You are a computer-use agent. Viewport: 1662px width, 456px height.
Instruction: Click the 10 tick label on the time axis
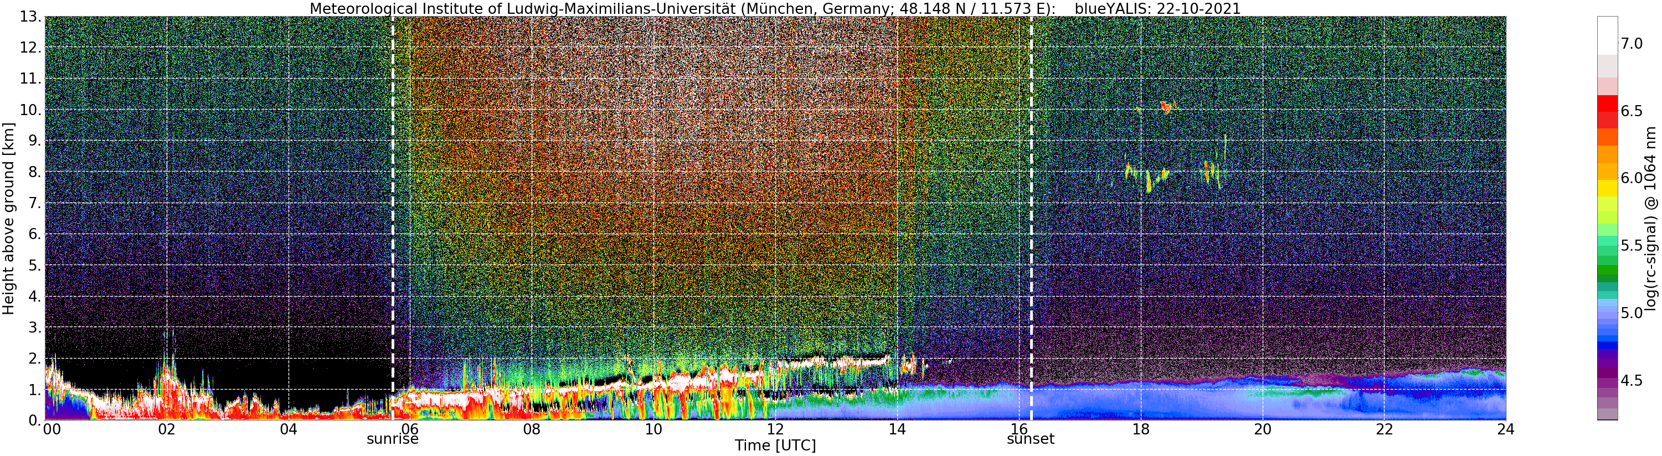[x=654, y=429]
